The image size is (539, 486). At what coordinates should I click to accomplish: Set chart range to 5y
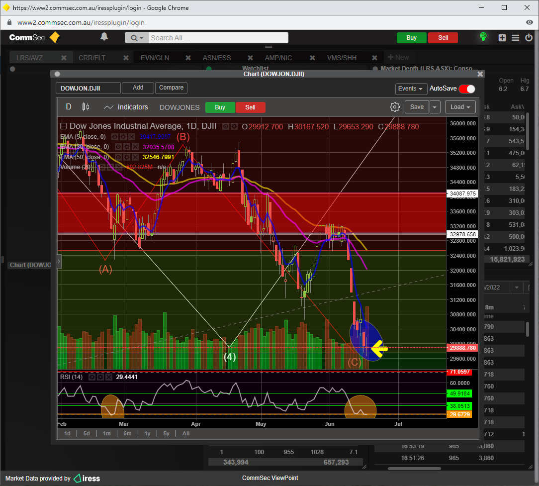[x=167, y=433]
